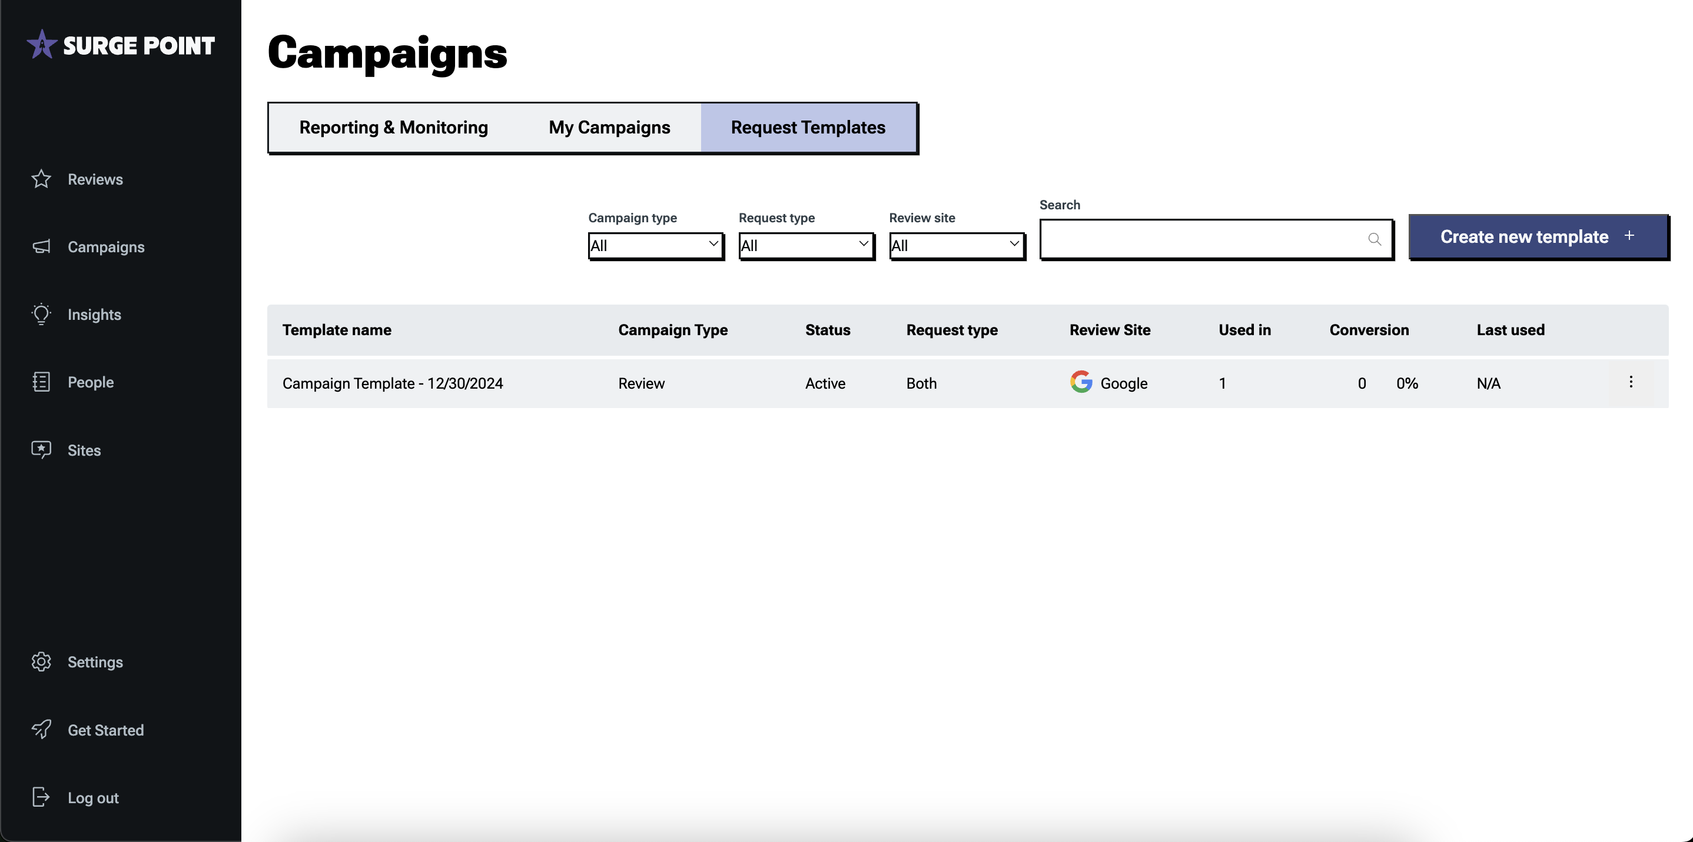Open the template row three-dot menu

pyautogui.click(x=1631, y=382)
